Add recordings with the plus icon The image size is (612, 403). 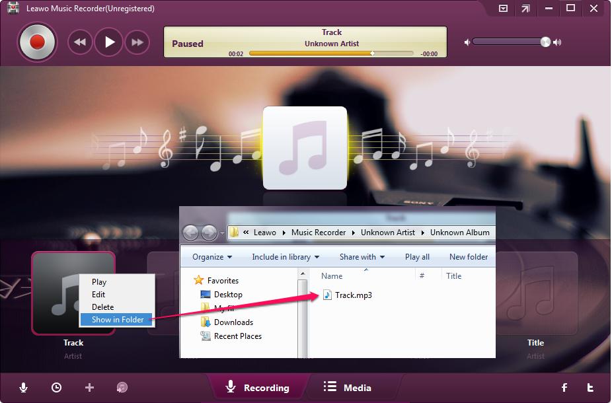point(89,387)
